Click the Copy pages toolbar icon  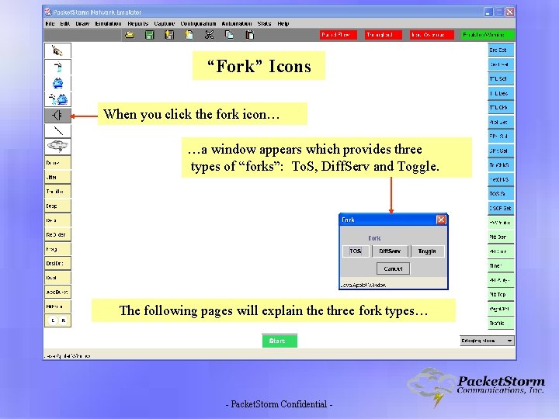point(229,35)
